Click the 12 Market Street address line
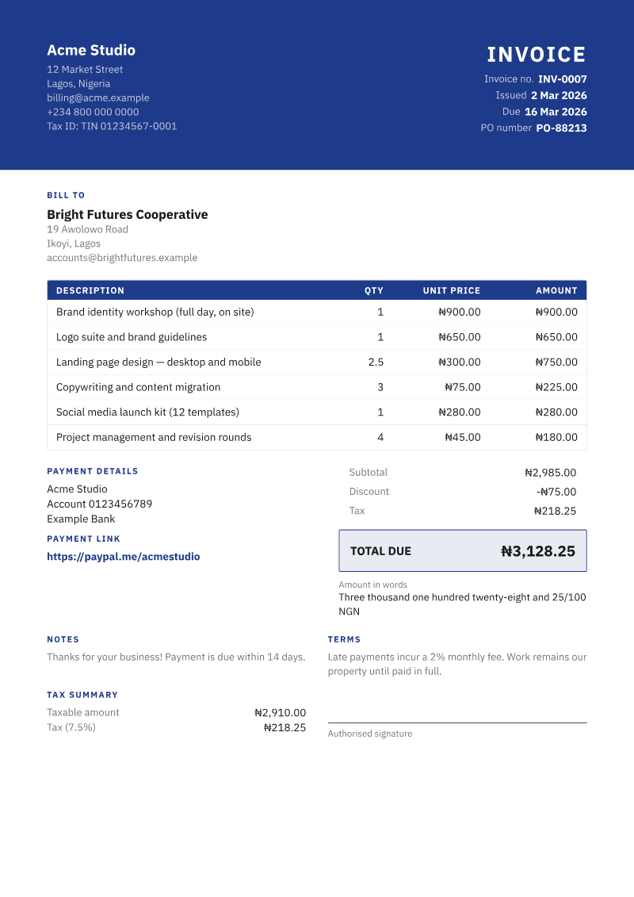The width and height of the screenshot is (634, 897). point(85,69)
